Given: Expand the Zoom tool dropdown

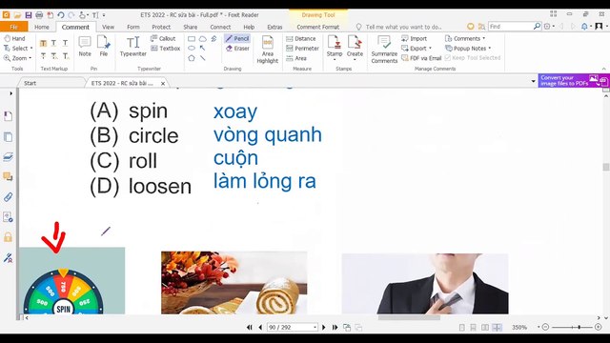Looking at the screenshot, I should [30, 58].
